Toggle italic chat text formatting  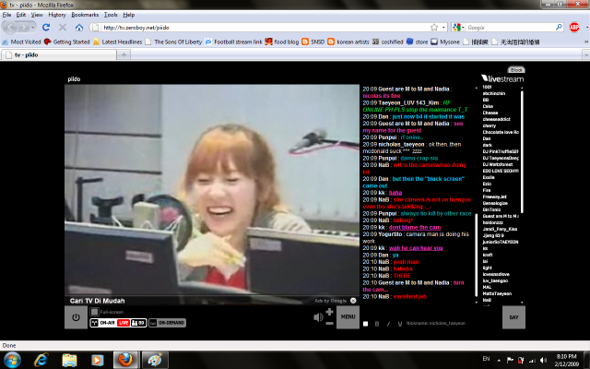pyautogui.click(x=387, y=324)
